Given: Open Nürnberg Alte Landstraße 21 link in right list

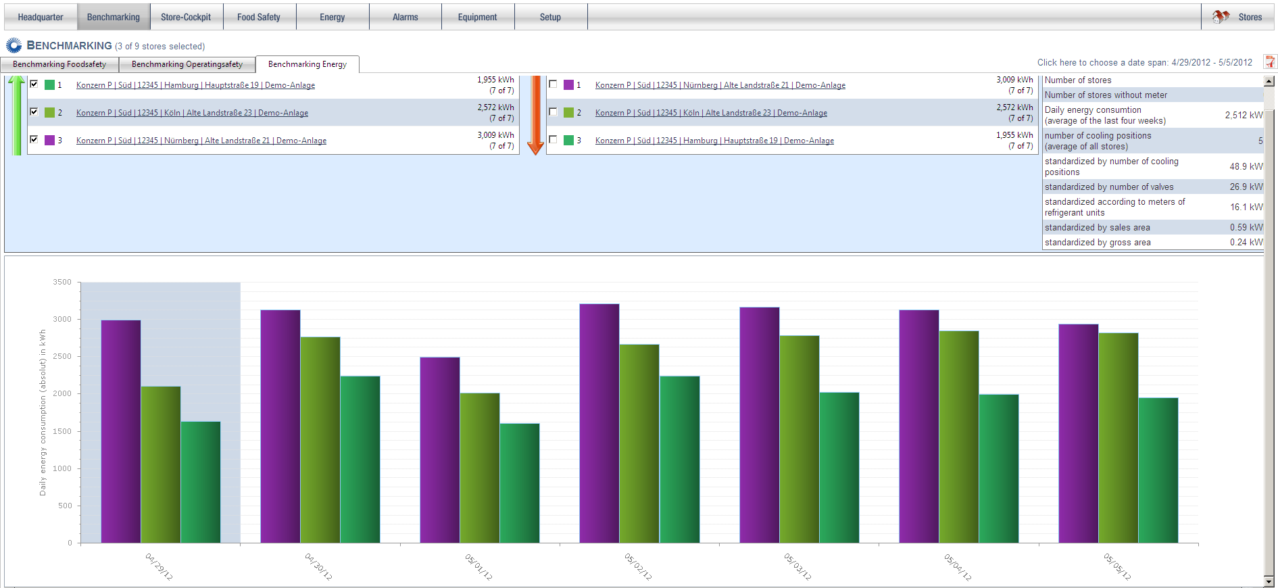Looking at the screenshot, I should coord(720,85).
